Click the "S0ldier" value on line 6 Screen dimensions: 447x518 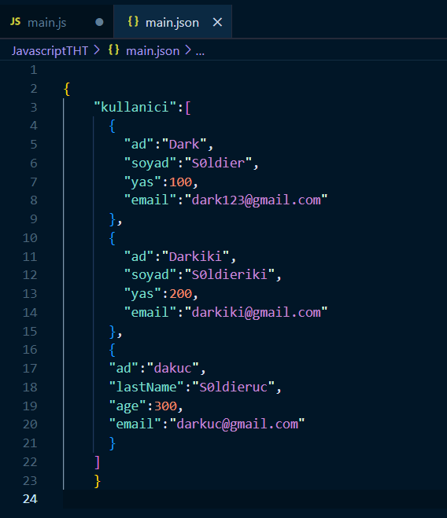point(218,163)
